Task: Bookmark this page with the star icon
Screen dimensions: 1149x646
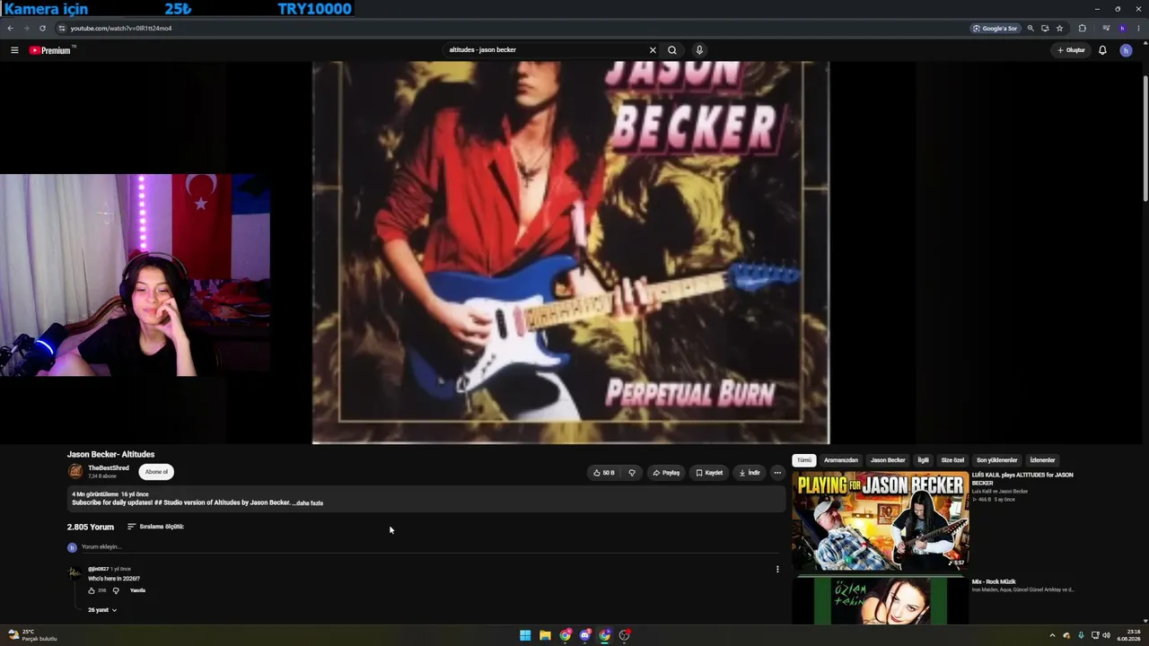Action: point(1059,28)
